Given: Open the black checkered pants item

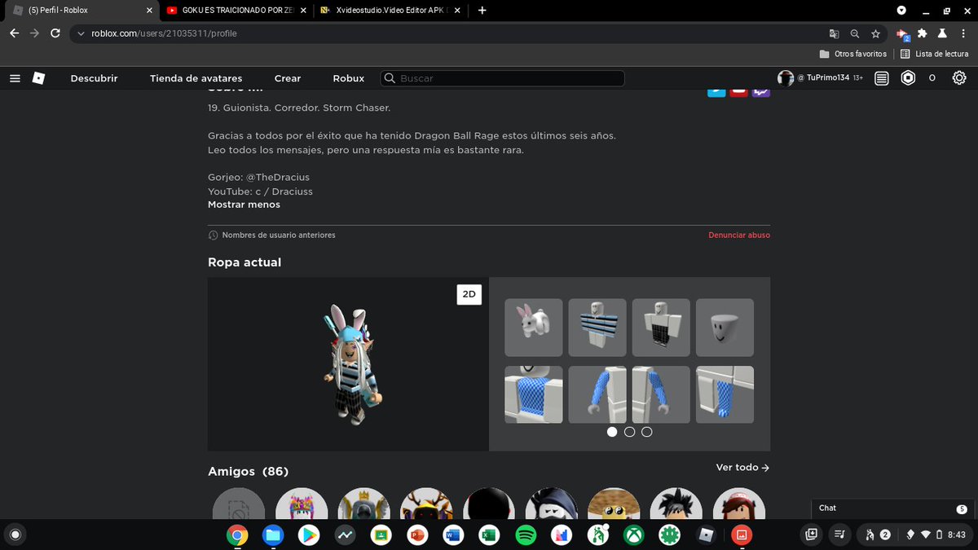Looking at the screenshot, I should pos(661,328).
